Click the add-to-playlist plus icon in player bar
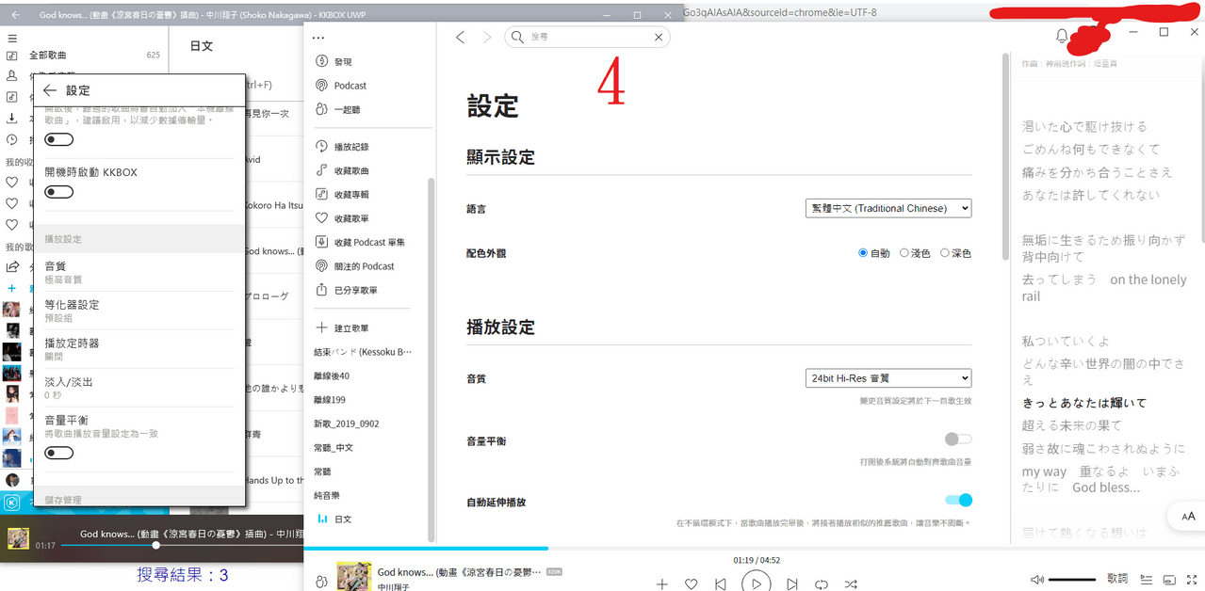1205x591 pixels. click(661, 583)
